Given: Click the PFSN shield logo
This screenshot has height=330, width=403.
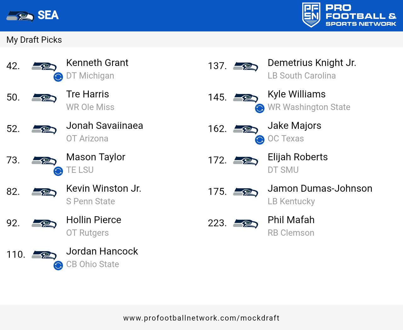Looking at the screenshot, I should [311, 15].
